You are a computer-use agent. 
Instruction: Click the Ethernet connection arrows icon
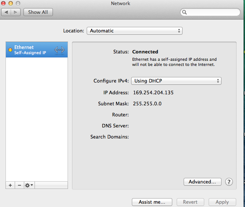59,50
